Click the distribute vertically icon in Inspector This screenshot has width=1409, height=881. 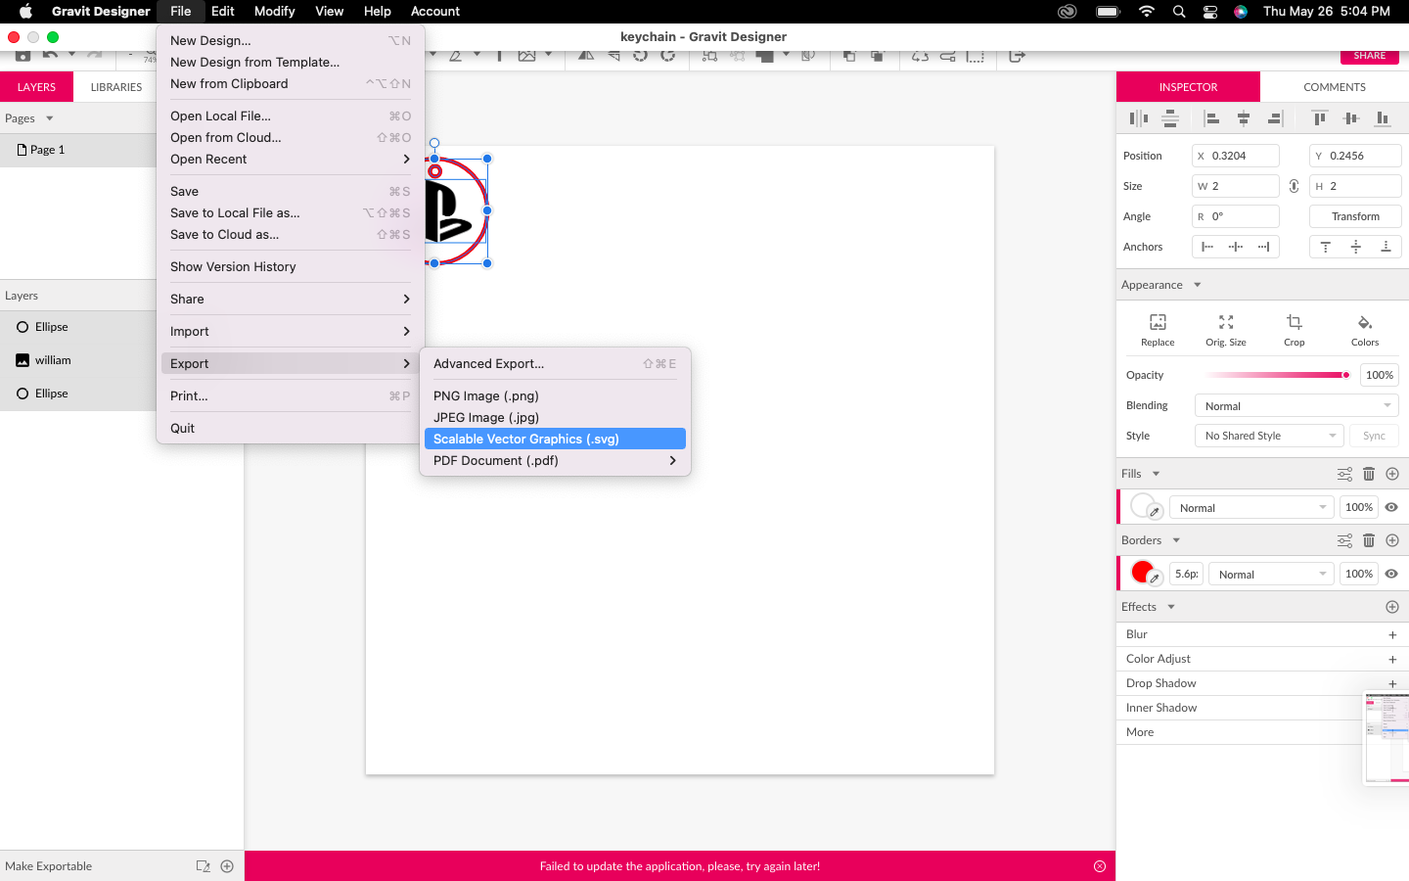(1170, 118)
